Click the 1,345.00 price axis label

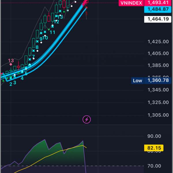pos(158,90)
